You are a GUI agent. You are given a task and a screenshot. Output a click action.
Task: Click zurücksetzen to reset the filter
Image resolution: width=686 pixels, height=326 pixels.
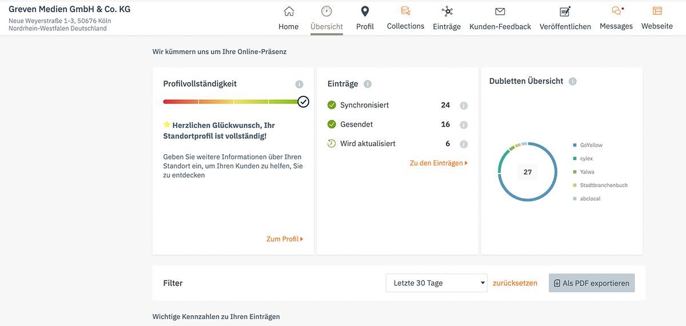click(x=514, y=283)
